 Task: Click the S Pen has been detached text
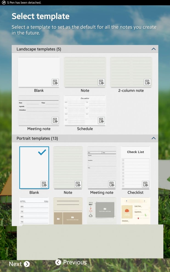(x=24, y=2)
